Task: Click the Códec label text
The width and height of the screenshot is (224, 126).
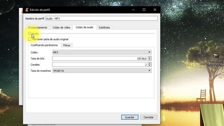Action: point(34,52)
